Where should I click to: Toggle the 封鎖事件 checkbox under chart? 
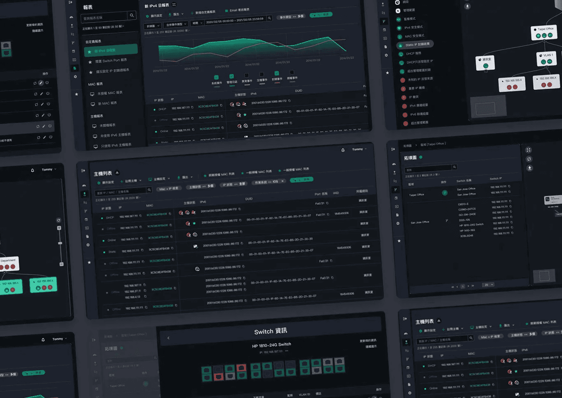276,74
